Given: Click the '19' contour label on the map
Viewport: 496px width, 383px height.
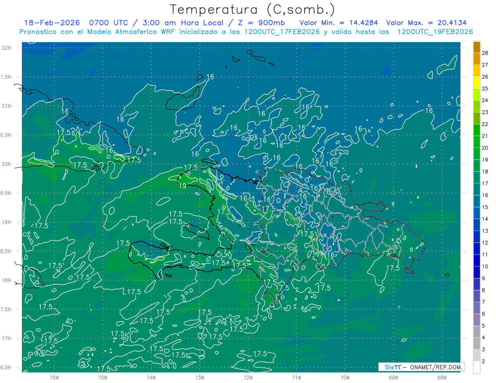Looking at the screenshot, I should click(182, 186).
